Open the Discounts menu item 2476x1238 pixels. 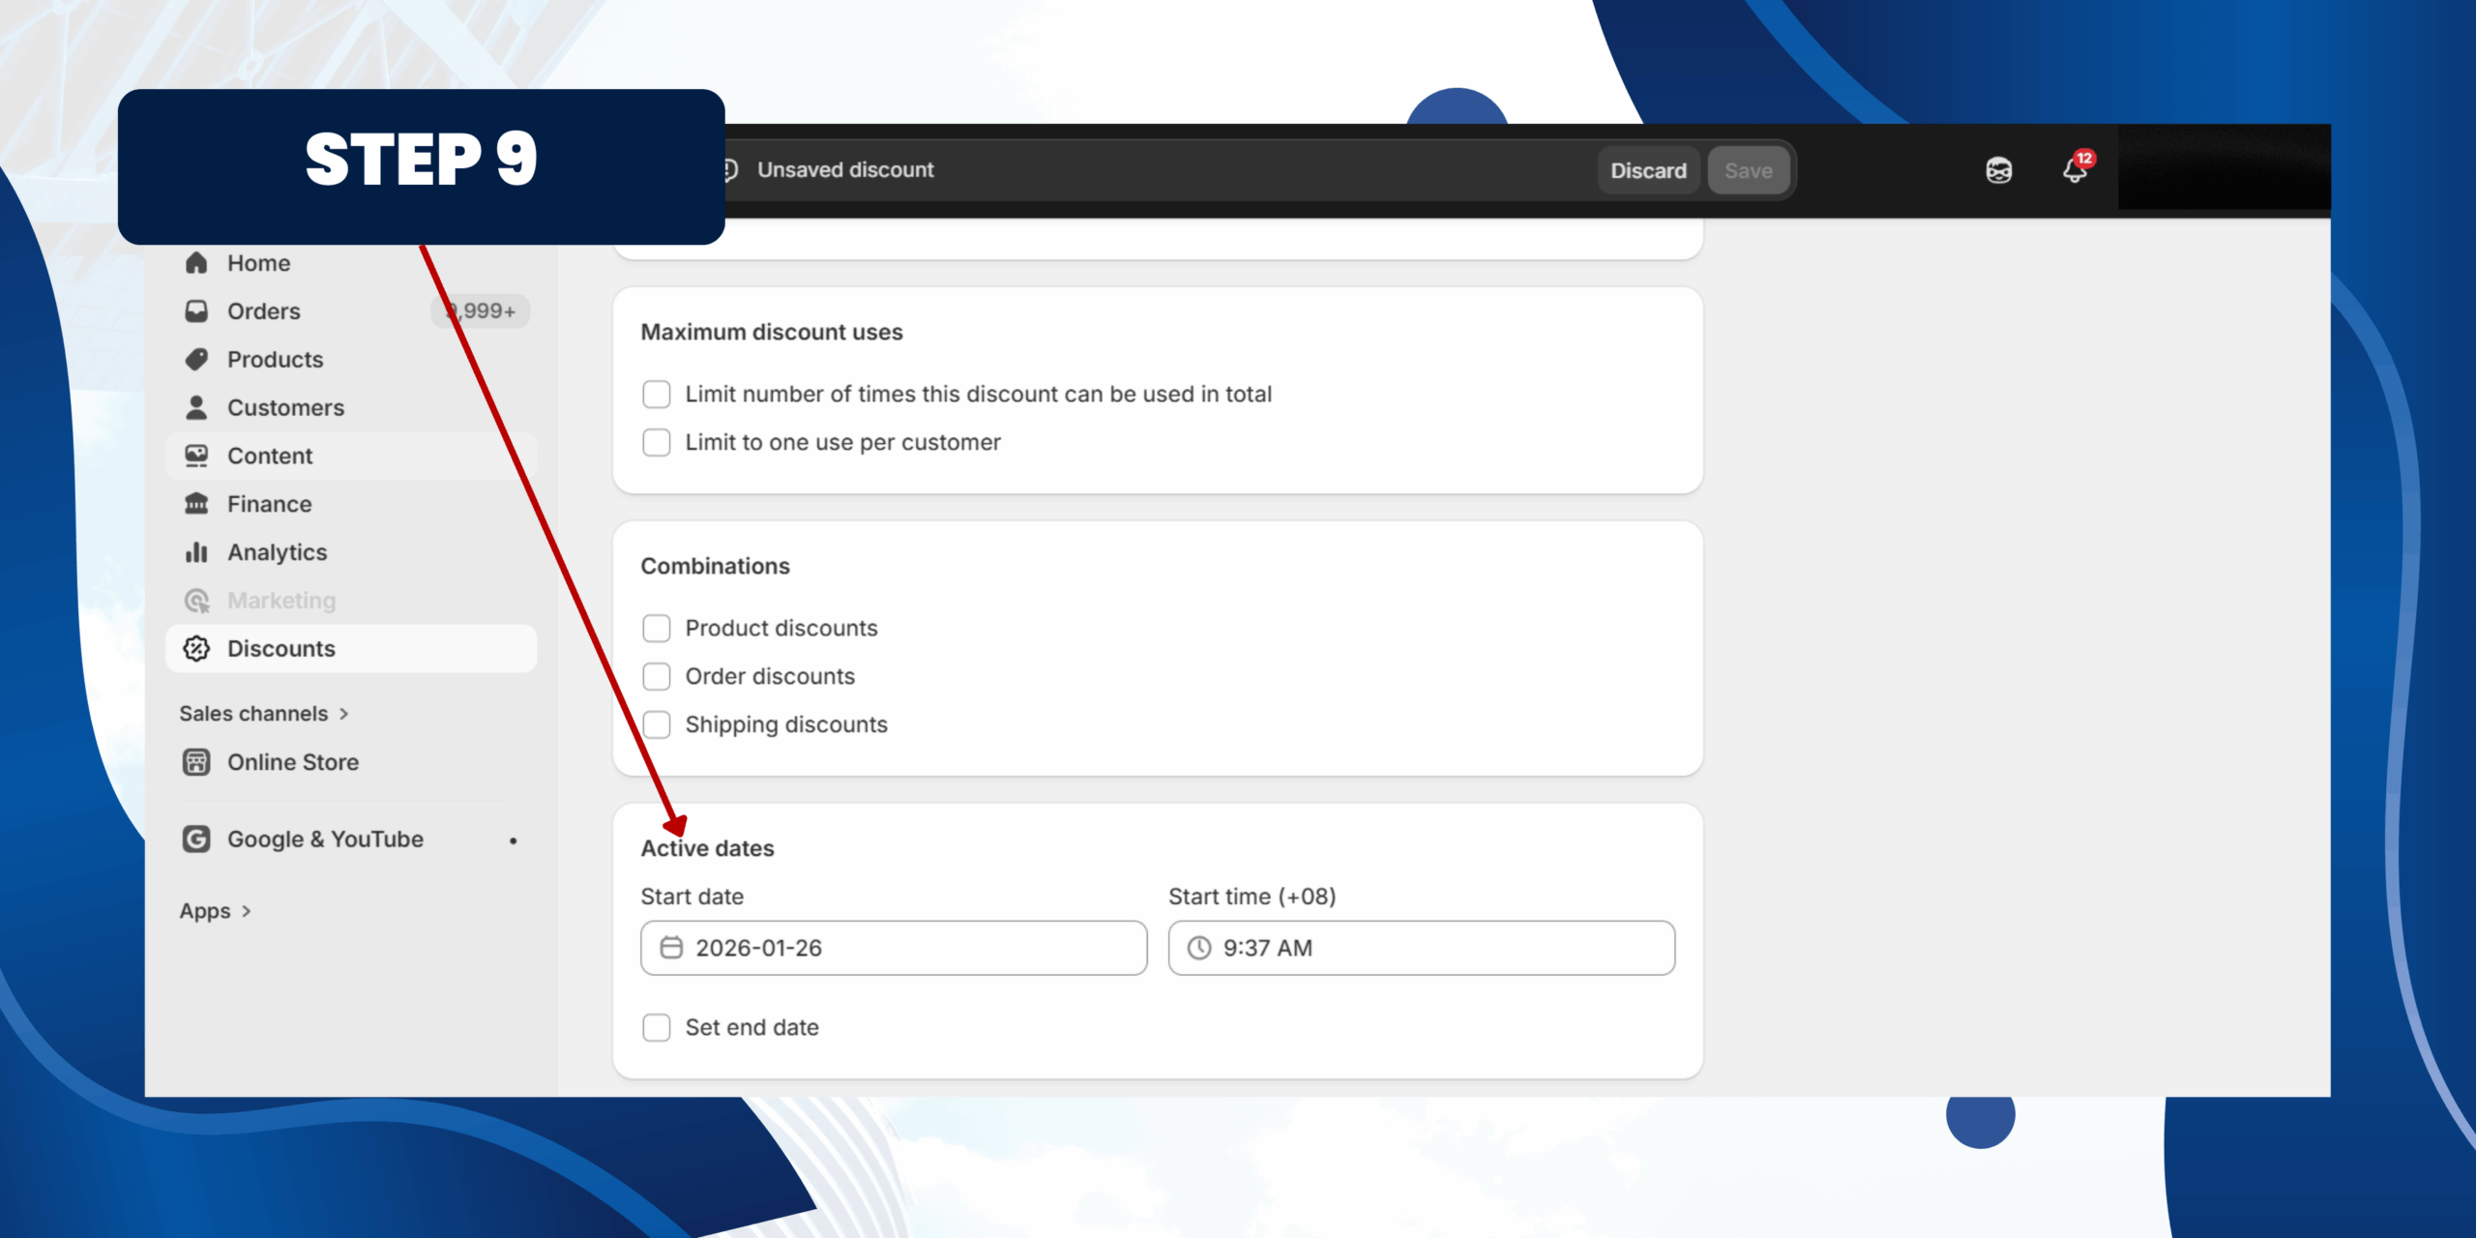(x=280, y=649)
